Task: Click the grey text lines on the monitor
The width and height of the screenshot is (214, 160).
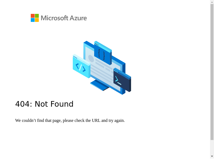Action: tap(103, 70)
